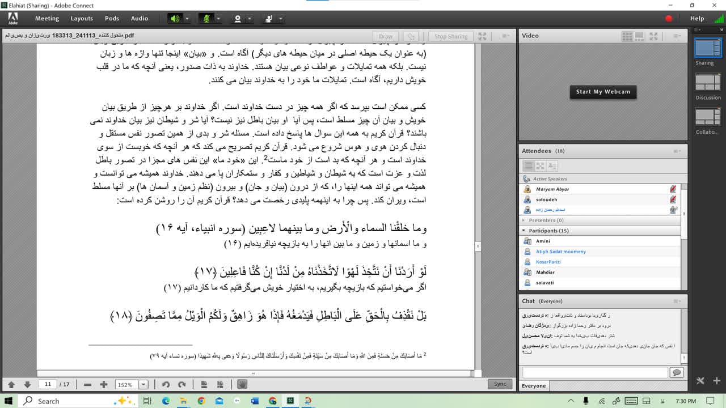Select participant Mahdiar
The image size is (726, 408).
(601, 272)
